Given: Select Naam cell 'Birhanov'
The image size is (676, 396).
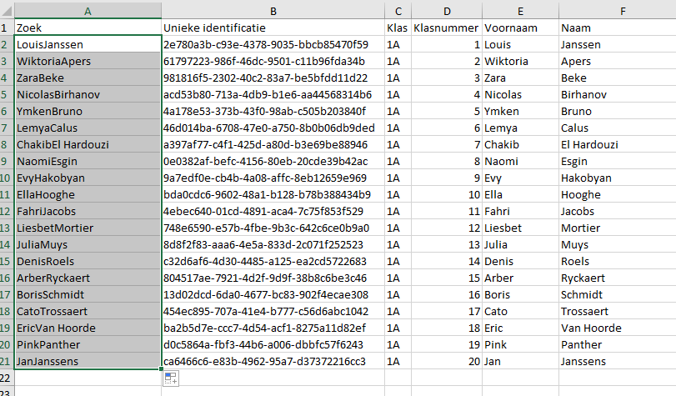Looking at the screenshot, I should (618, 94).
